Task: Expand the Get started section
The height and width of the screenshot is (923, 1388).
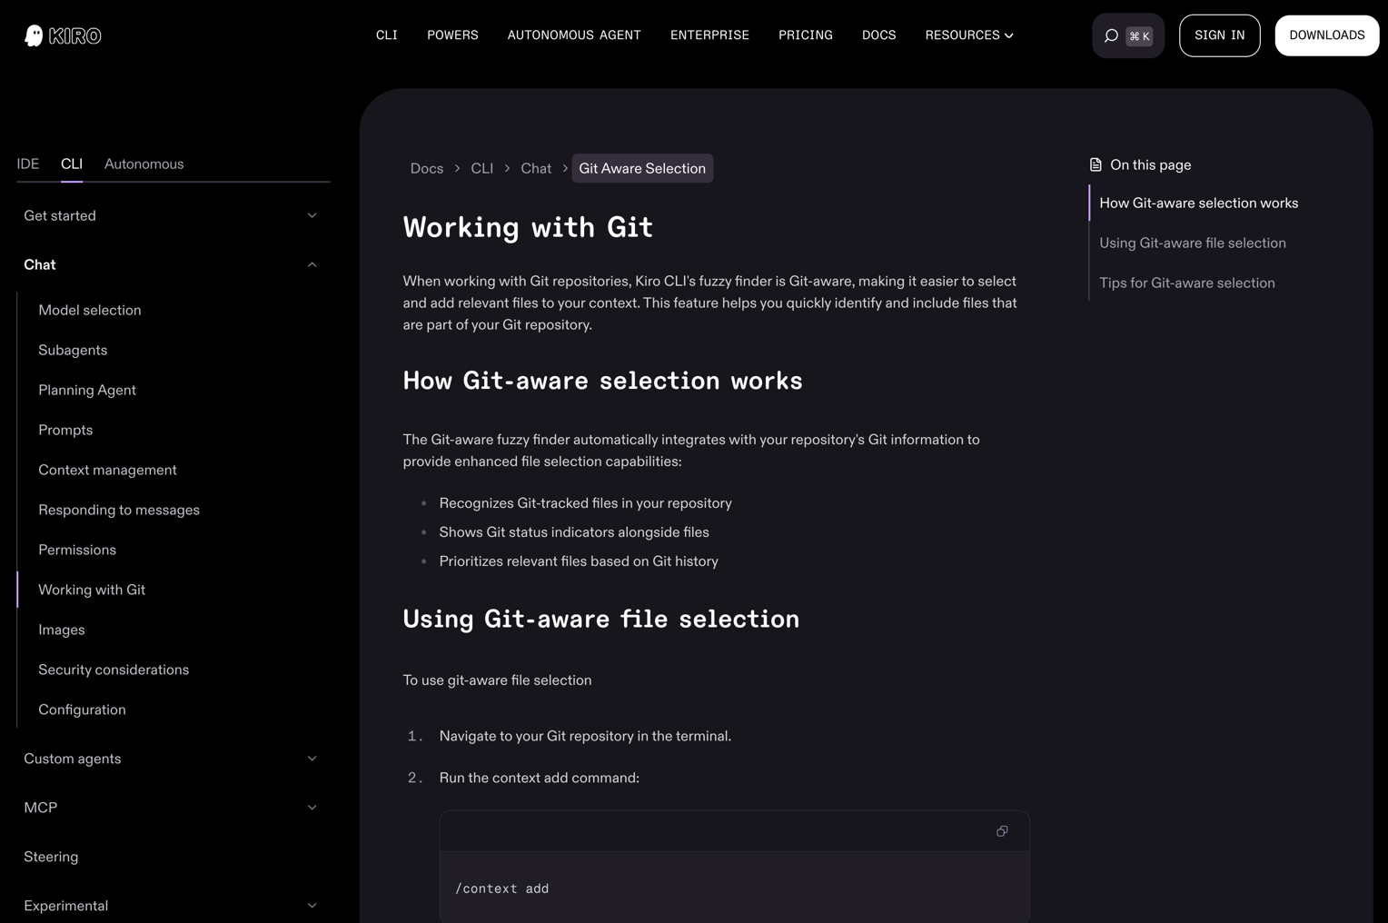Action: (312, 215)
